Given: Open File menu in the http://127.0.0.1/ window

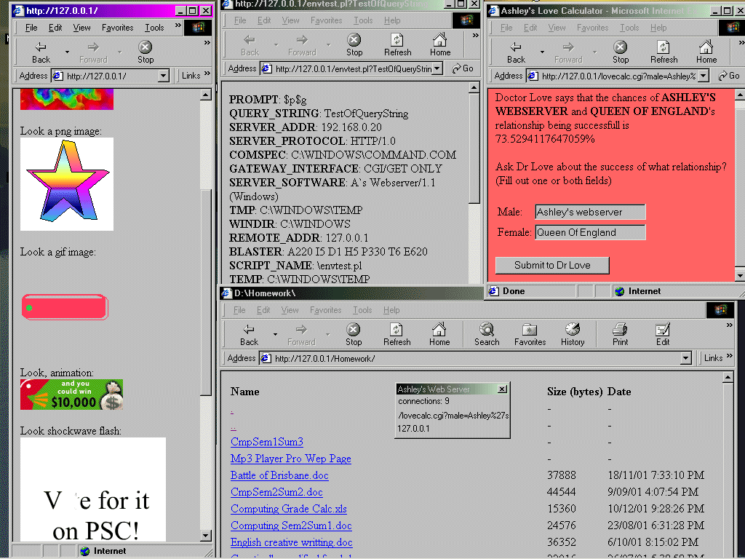Looking at the screenshot, I should pyautogui.click(x=31, y=28).
